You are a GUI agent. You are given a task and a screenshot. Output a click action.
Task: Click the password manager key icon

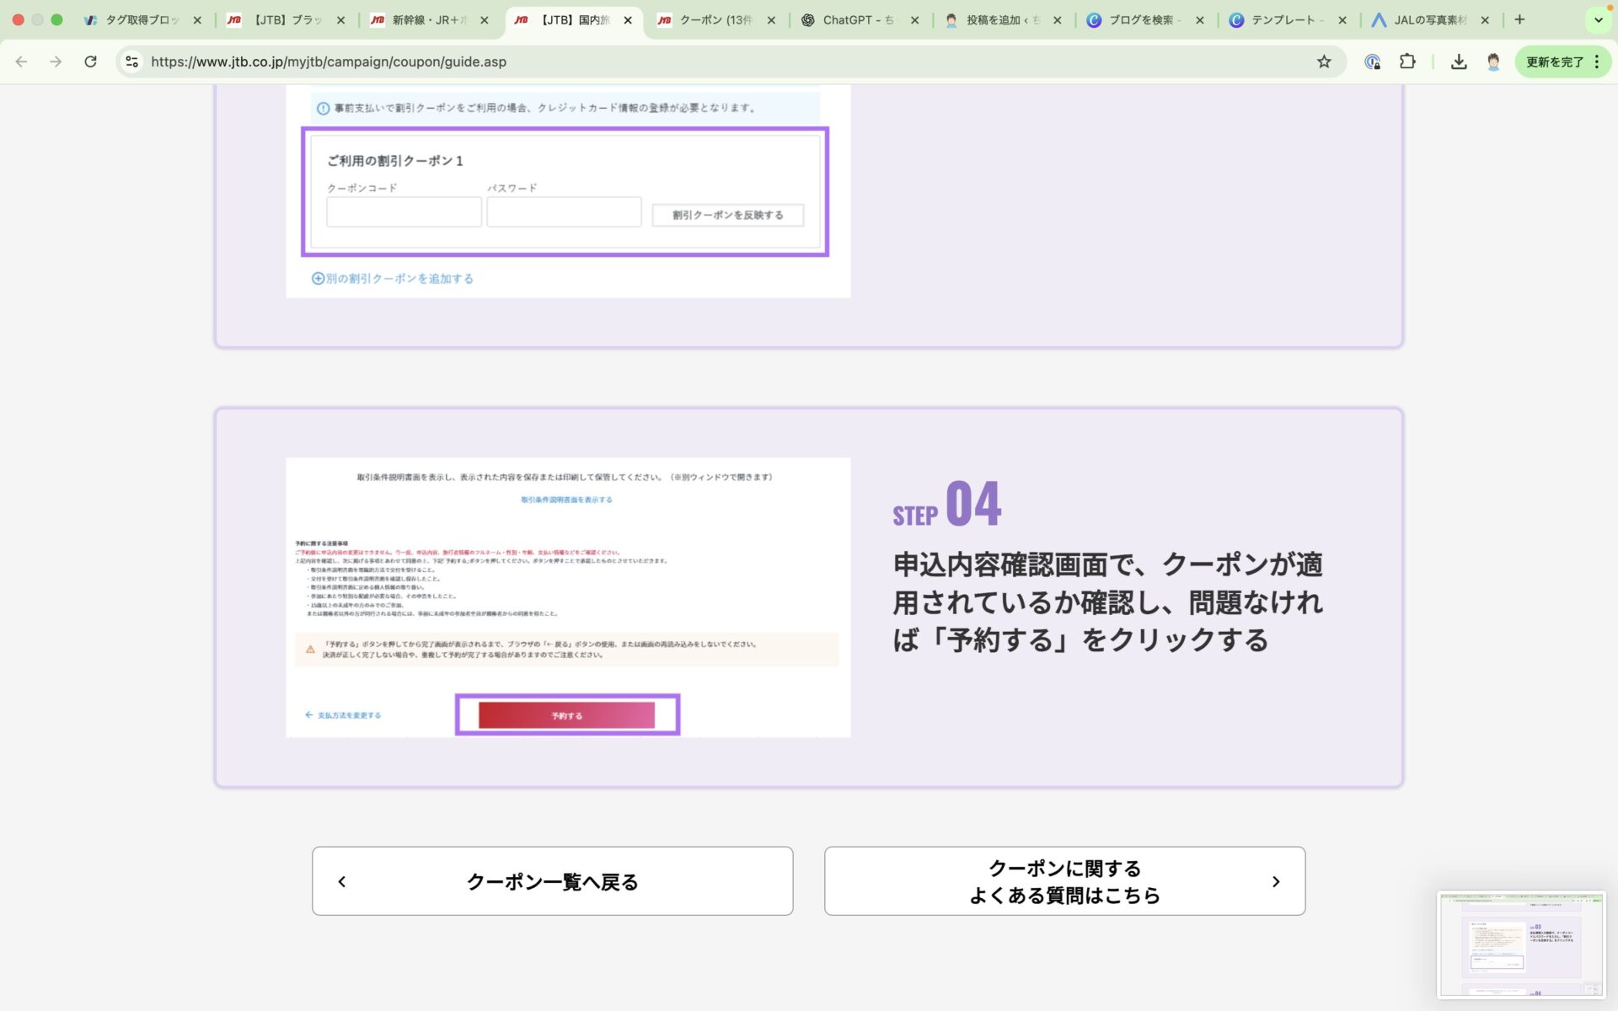click(x=1373, y=62)
